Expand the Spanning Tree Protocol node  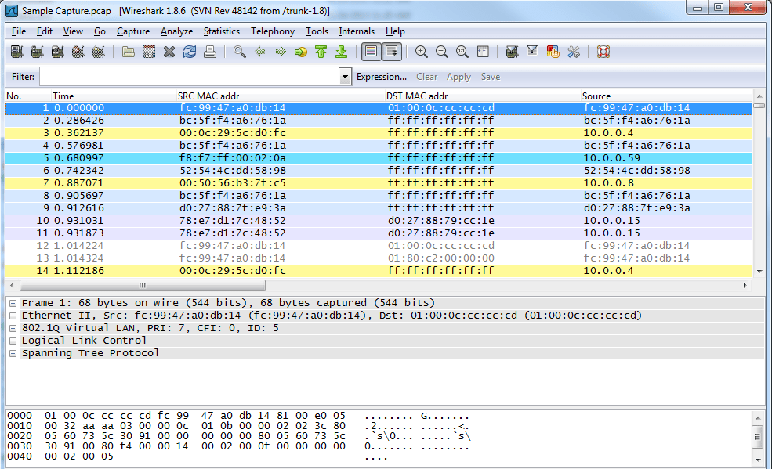(13, 353)
